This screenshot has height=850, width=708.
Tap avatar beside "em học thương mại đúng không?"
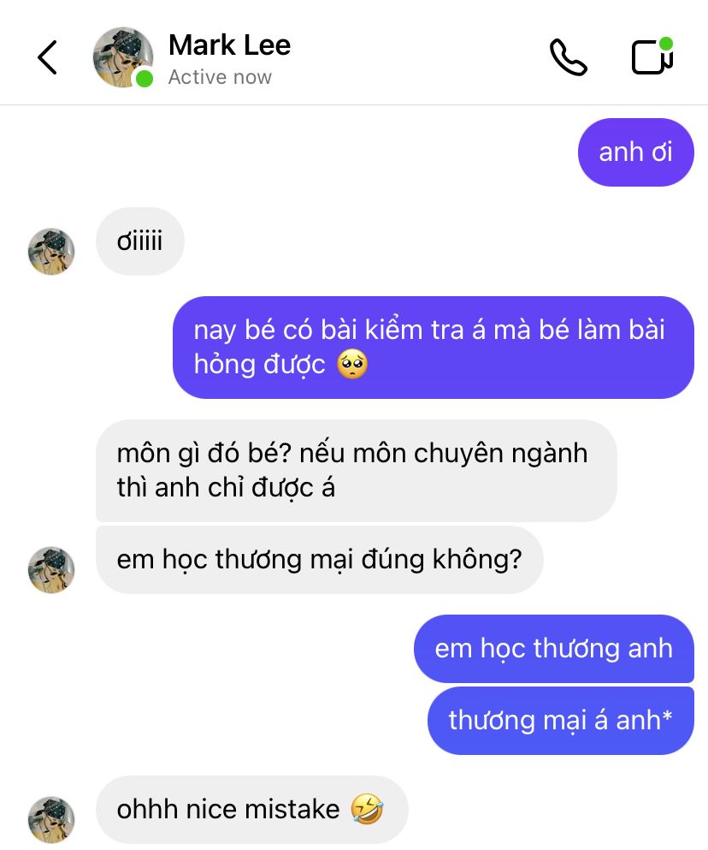click(51, 570)
